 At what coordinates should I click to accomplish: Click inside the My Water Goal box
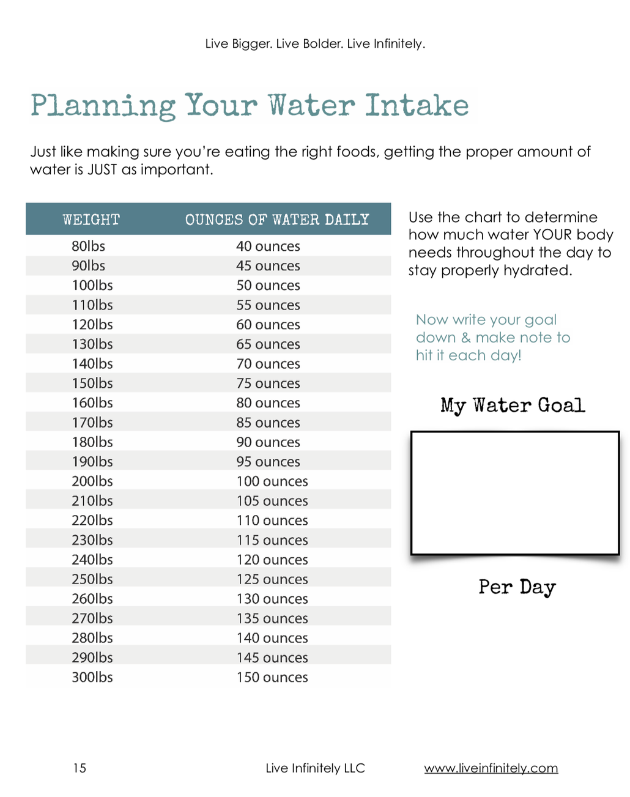pyautogui.click(x=515, y=493)
